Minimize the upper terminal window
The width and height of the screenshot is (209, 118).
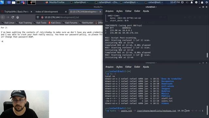200,7
